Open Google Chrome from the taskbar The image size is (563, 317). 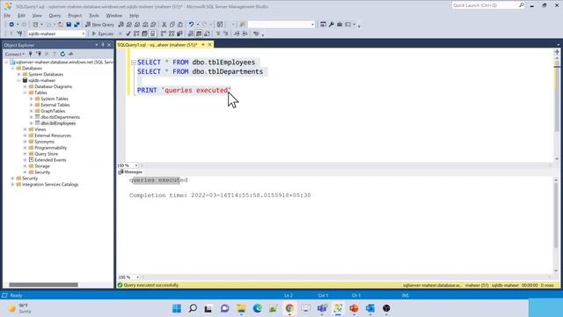[289, 308]
